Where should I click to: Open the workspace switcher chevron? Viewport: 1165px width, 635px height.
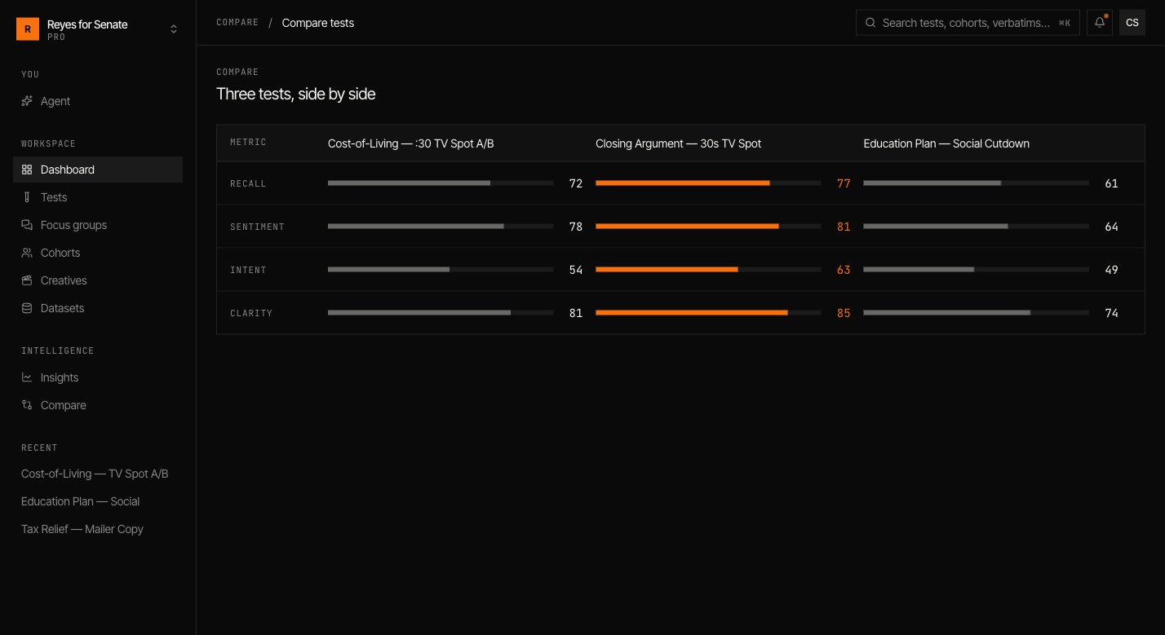[x=173, y=29]
